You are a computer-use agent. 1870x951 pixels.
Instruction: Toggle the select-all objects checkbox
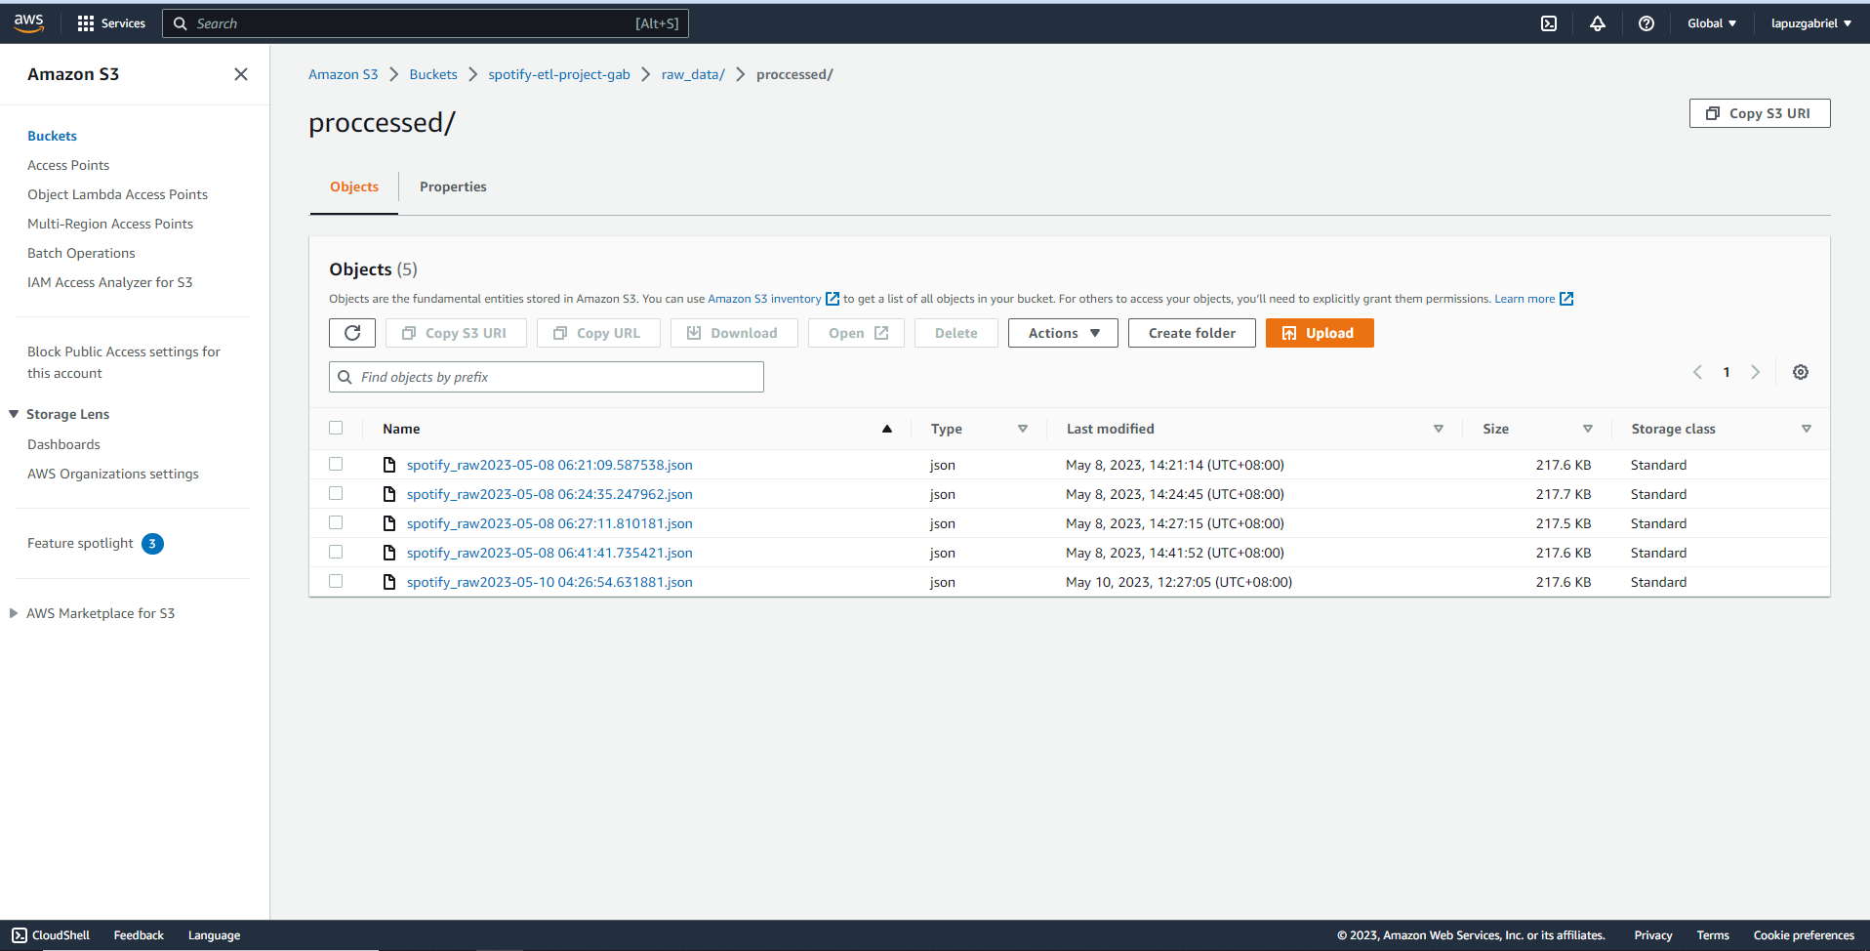tap(336, 428)
